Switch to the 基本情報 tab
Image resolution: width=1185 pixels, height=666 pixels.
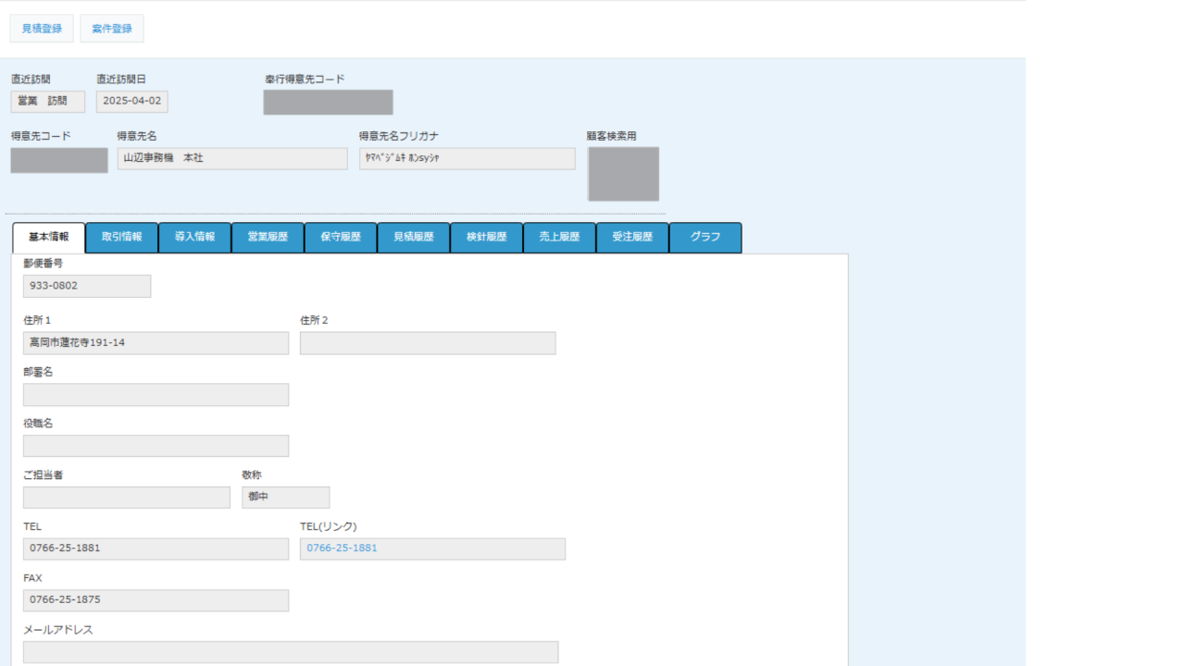[x=49, y=238]
